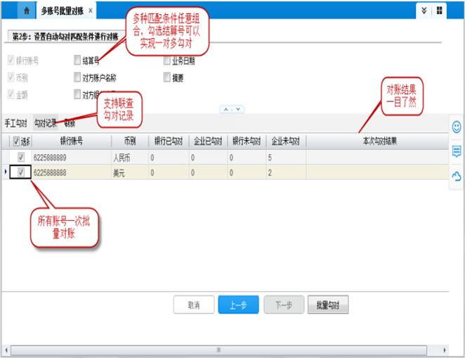
Task: Expand the double-chevron tab overflow menu
Action: (x=422, y=11)
